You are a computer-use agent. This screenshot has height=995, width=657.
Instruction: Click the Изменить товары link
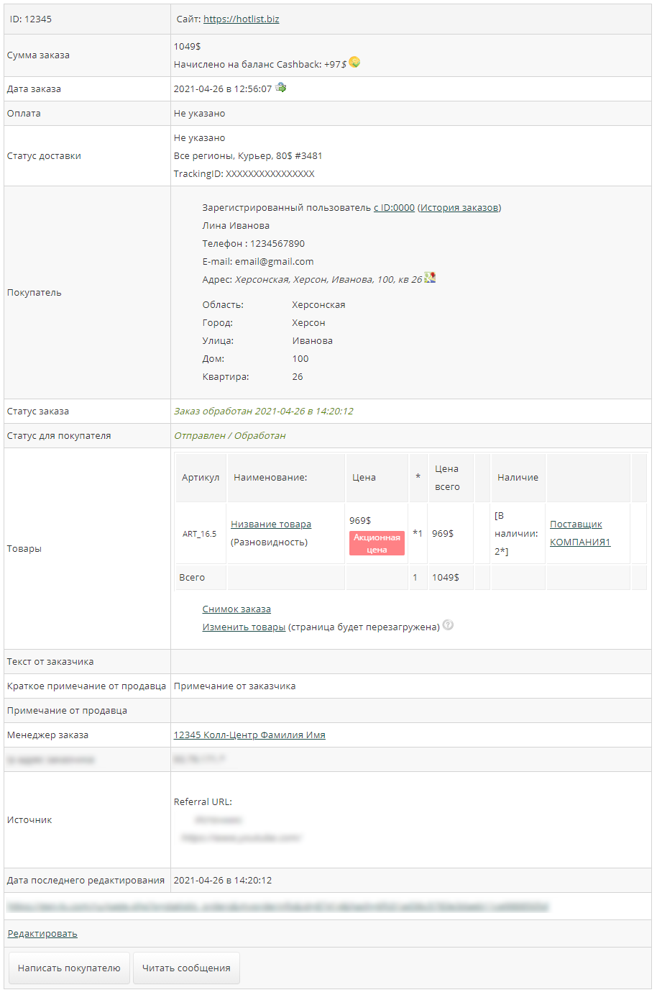pos(244,627)
